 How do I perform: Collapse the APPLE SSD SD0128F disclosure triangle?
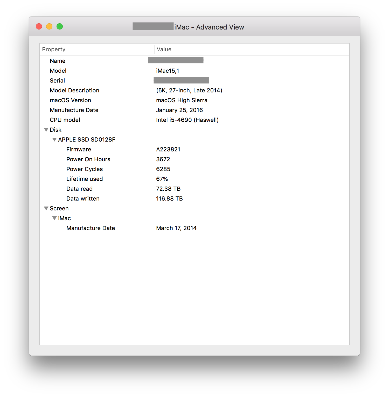tap(54, 139)
